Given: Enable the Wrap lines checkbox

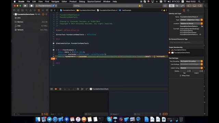Looking at the screenshot, I should [181, 76].
